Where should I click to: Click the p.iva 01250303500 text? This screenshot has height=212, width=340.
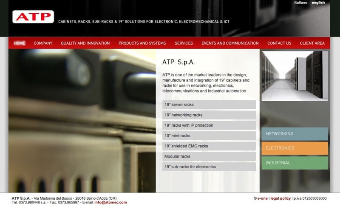(x=310, y=198)
